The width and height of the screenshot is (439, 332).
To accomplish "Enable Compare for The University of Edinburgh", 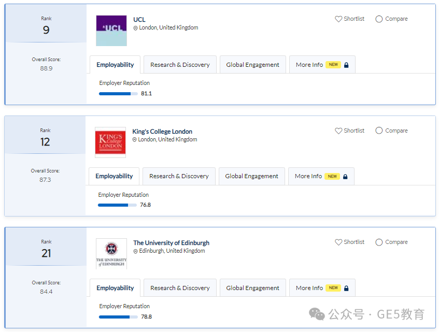I will coord(379,242).
